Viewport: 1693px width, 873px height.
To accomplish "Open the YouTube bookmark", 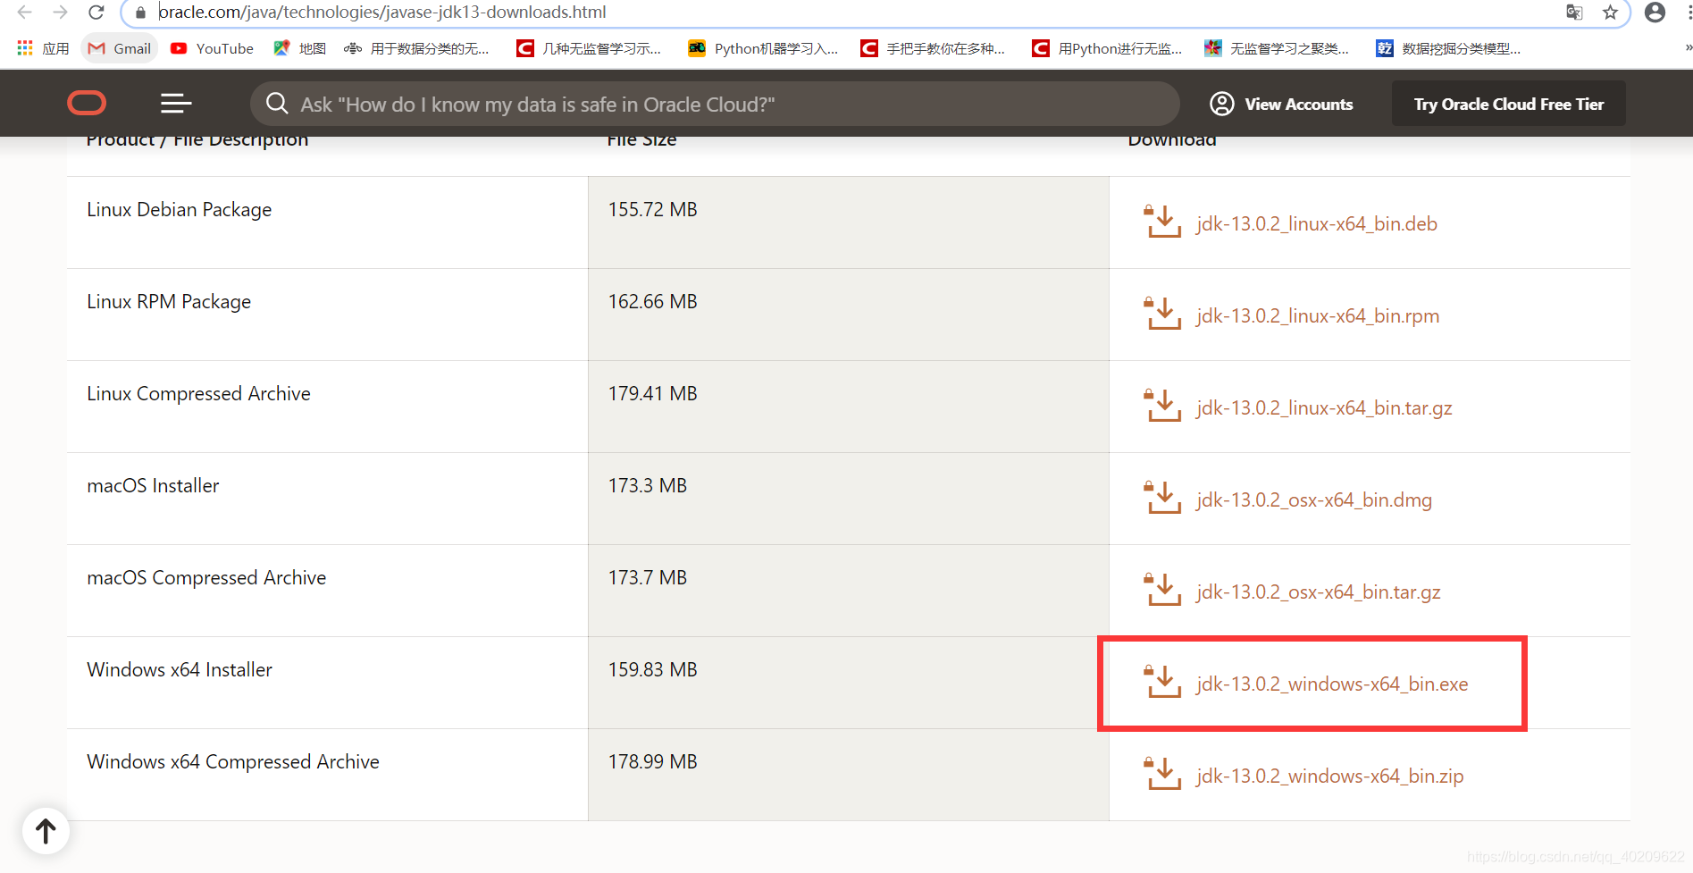I will point(212,48).
